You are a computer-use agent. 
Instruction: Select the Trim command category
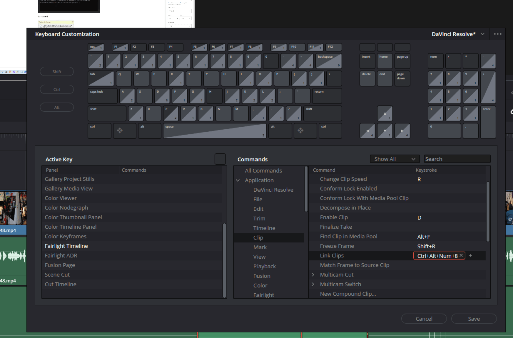pyautogui.click(x=269, y=218)
